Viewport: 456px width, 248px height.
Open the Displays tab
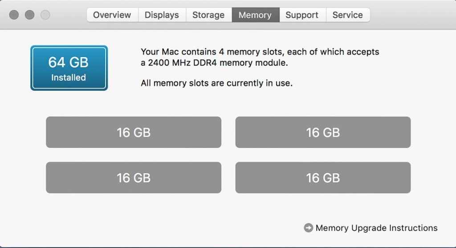click(162, 15)
